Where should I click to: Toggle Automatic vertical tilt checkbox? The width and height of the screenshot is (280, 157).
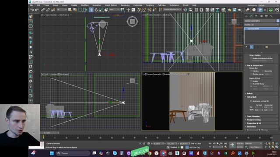(x=251, y=101)
